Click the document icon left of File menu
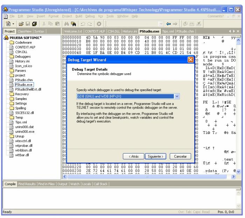The height and width of the screenshot is (218, 245). 6,16
